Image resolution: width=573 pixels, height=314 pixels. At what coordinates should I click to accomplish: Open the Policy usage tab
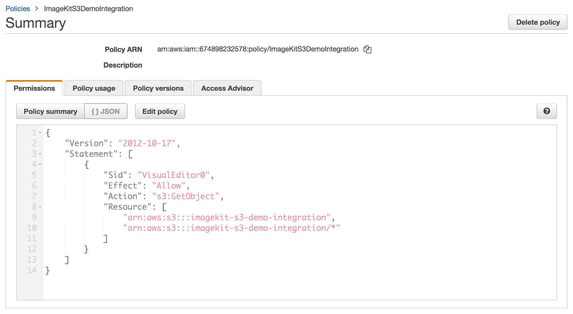click(94, 88)
